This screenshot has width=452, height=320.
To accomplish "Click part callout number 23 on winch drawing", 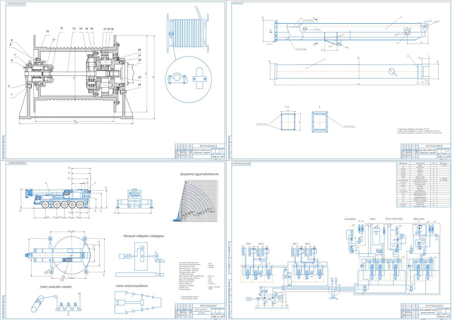I will [139, 77].
